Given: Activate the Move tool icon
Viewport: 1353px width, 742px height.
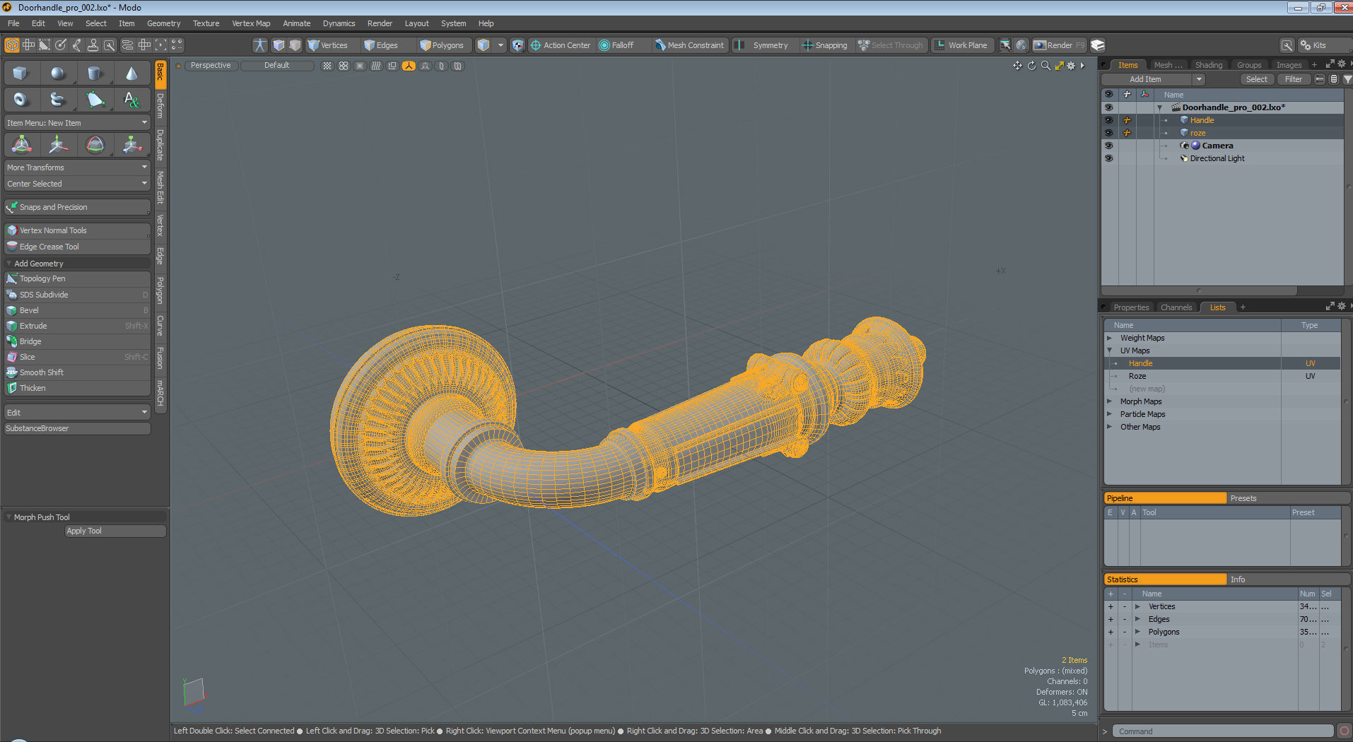Looking at the screenshot, I should point(58,145).
